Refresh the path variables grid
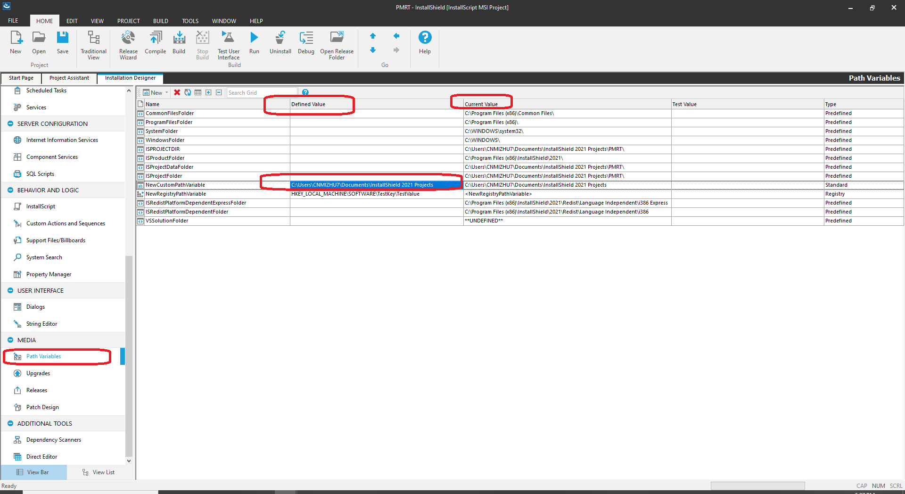The width and height of the screenshot is (905, 494). (x=188, y=92)
